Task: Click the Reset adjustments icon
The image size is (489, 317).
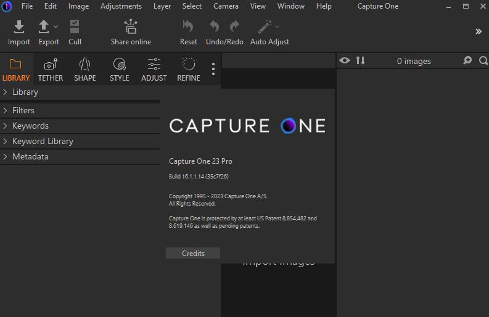Action: (x=188, y=27)
